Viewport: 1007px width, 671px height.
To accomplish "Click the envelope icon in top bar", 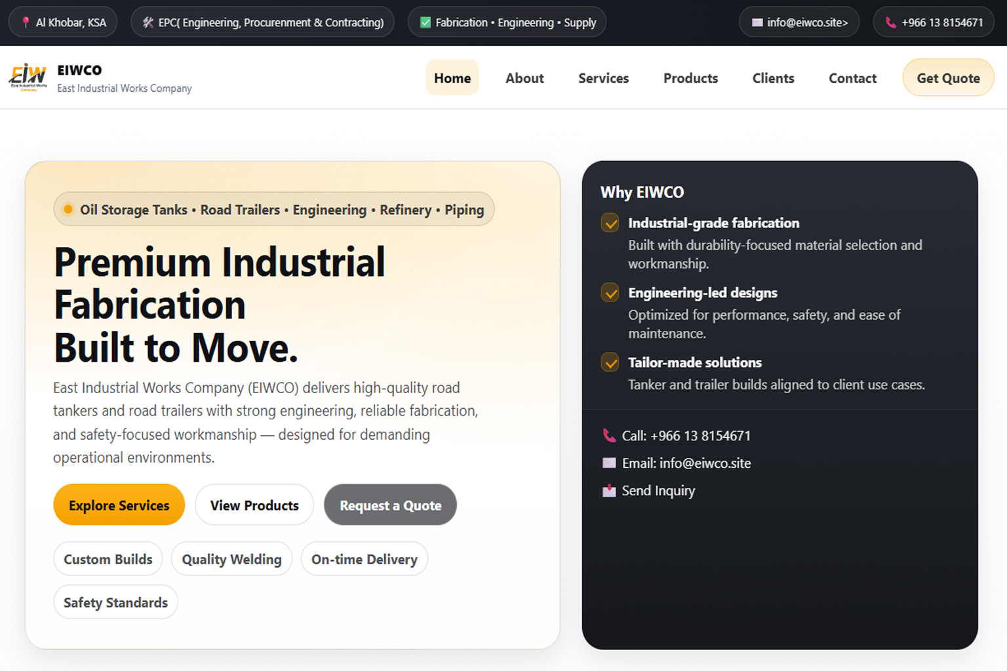I will point(757,22).
